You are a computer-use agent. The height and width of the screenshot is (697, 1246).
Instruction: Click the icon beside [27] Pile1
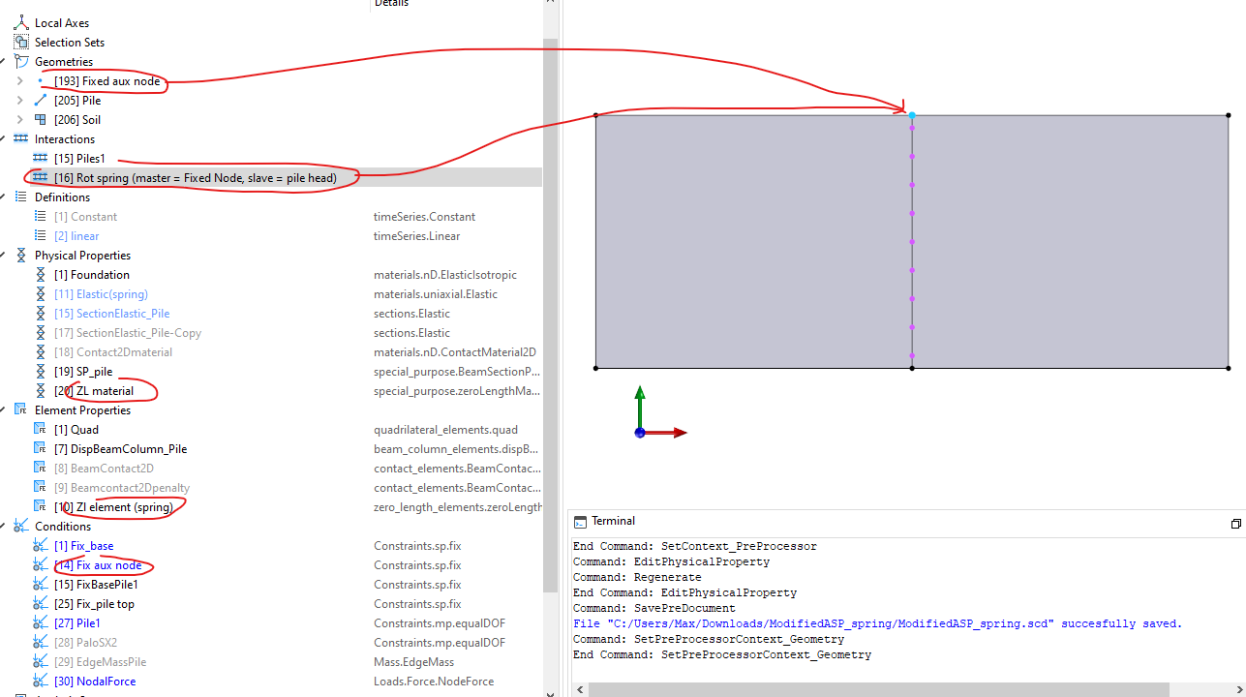tap(41, 622)
